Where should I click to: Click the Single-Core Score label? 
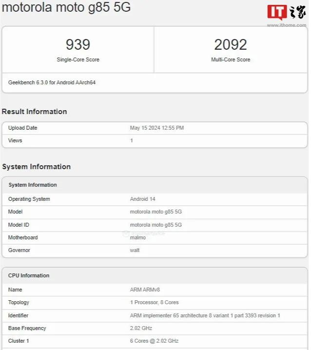78,59
